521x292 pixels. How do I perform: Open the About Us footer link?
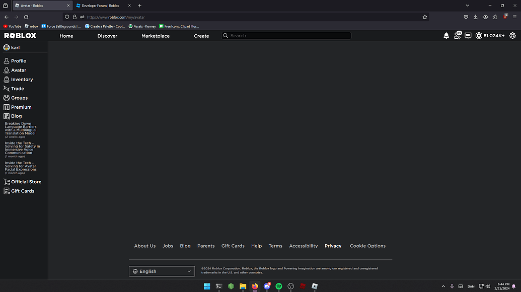click(x=145, y=246)
